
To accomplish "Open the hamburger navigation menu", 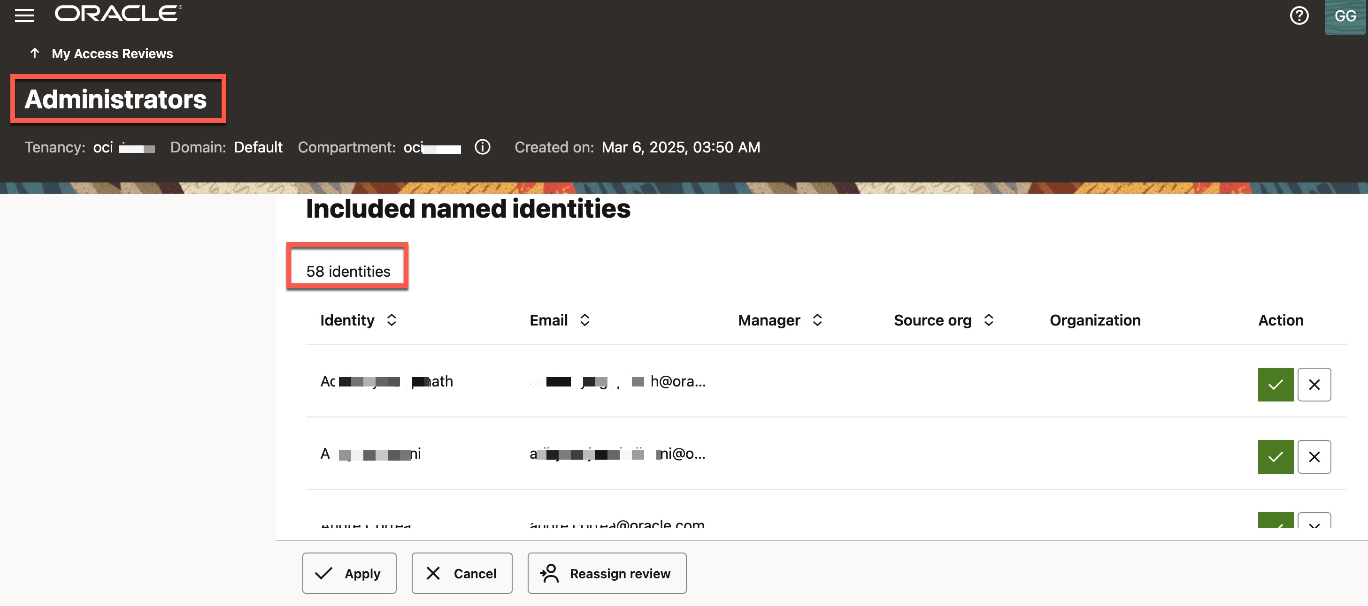I will pyautogui.click(x=24, y=15).
